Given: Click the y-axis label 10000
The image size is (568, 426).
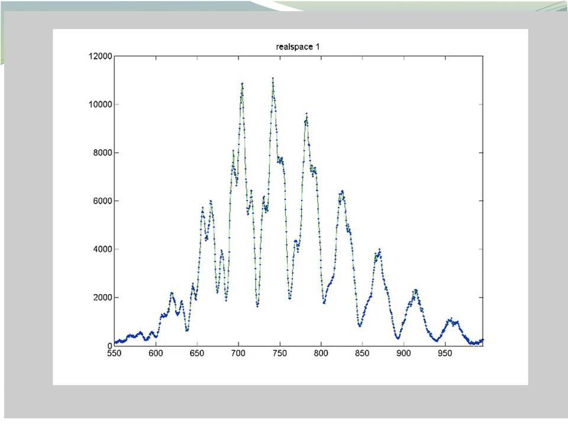Looking at the screenshot, I should coord(101,104).
